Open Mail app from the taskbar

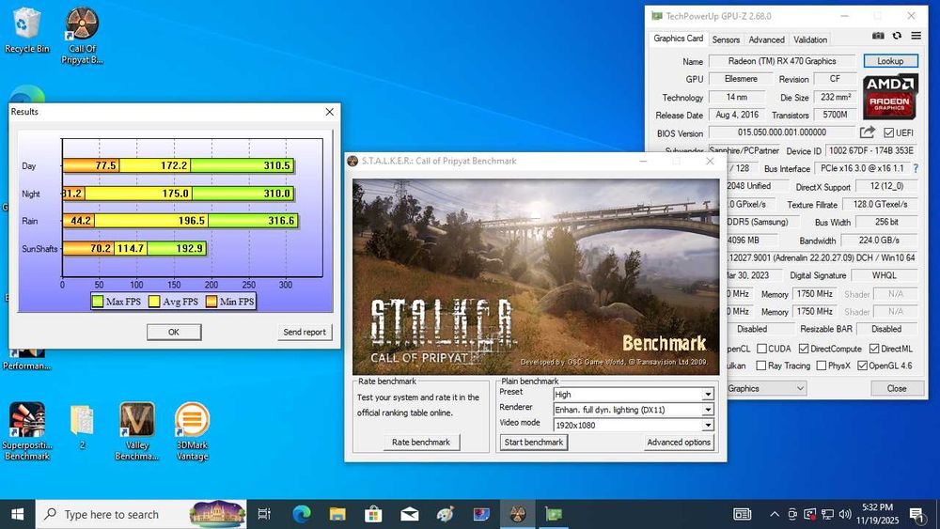point(410,514)
